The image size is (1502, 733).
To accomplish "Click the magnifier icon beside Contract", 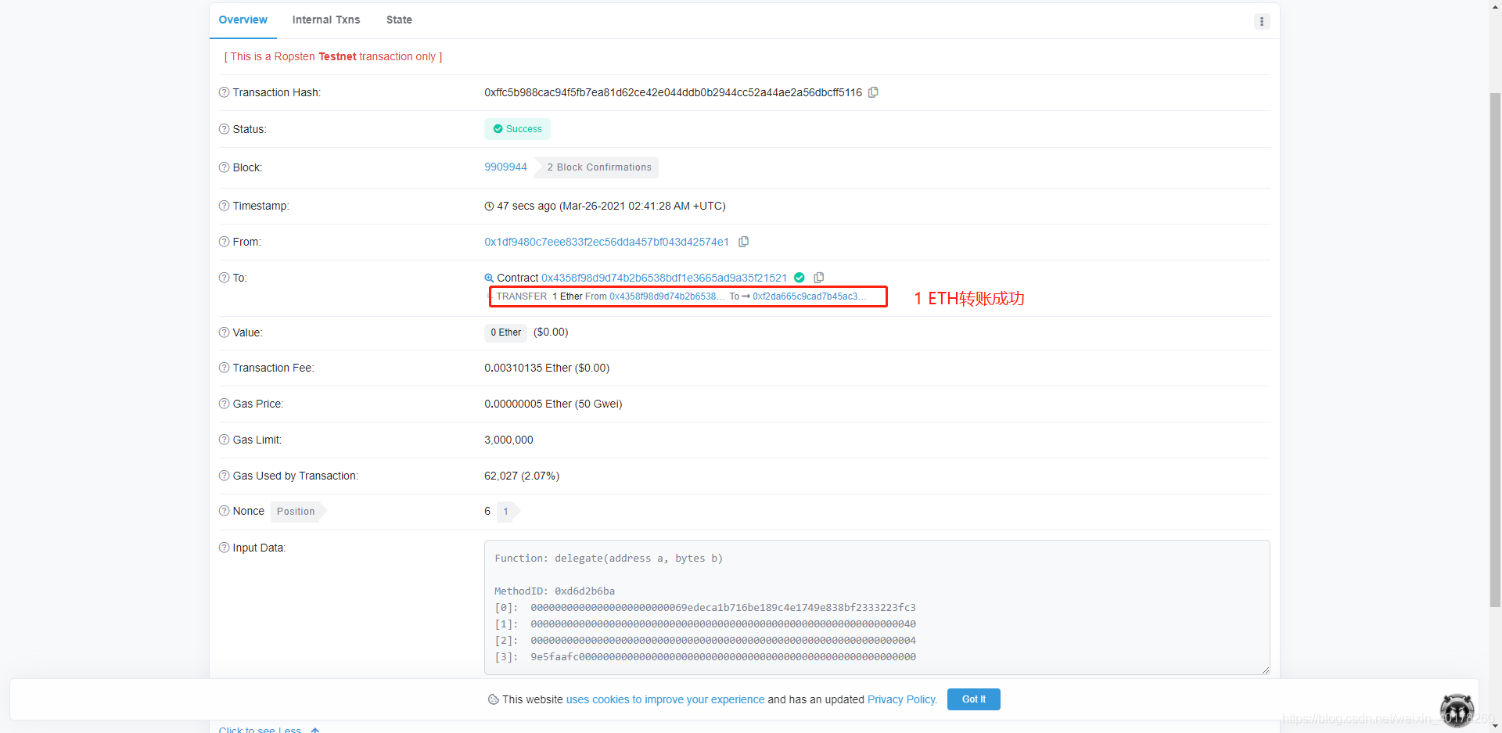I will point(489,278).
